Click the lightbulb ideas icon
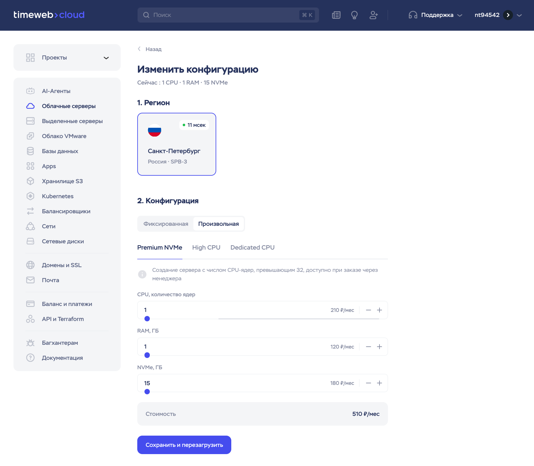Screen dimensions: 534x466 354,15
